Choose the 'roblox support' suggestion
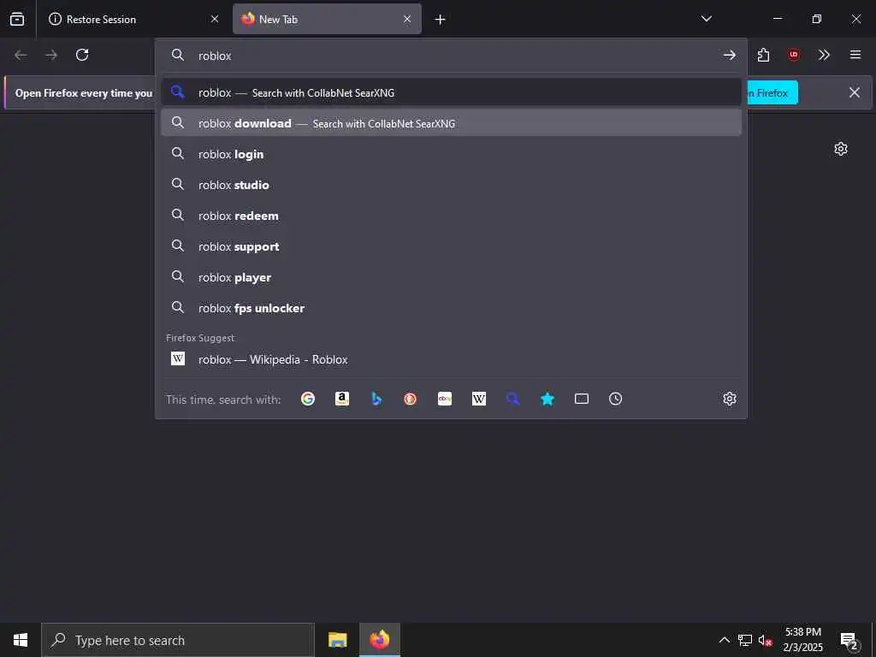Image resolution: width=876 pixels, height=657 pixels. [451, 246]
